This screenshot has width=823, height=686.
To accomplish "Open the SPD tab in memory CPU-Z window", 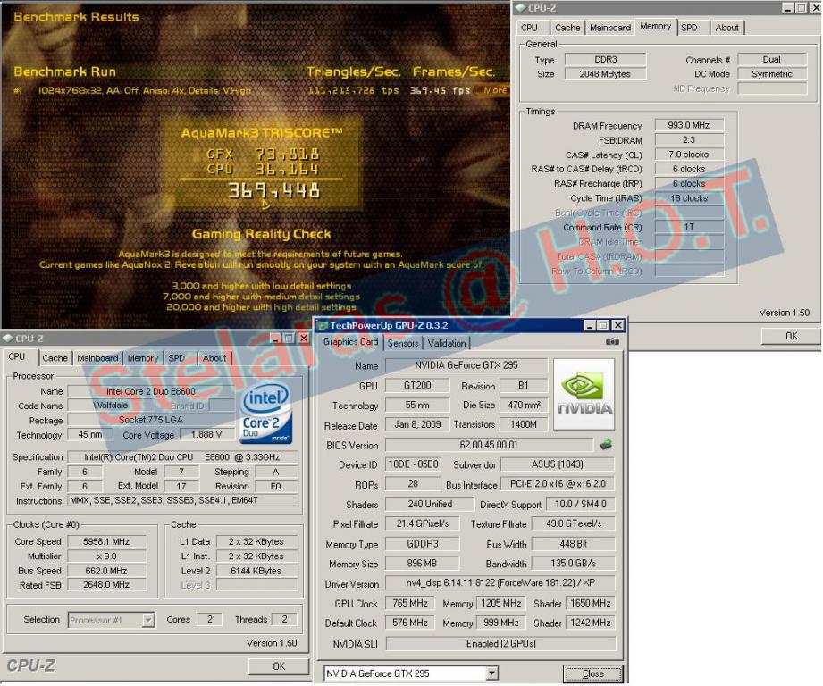I will click(x=689, y=28).
